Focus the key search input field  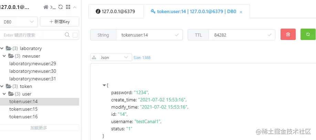point(33,35)
